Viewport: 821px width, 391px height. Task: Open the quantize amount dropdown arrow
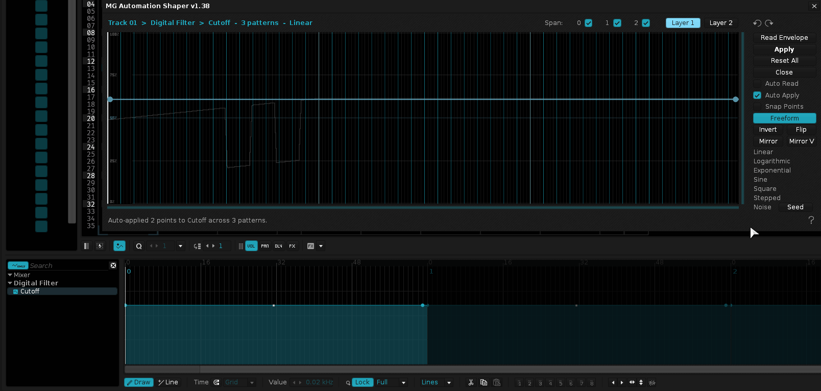(x=180, y=246)
